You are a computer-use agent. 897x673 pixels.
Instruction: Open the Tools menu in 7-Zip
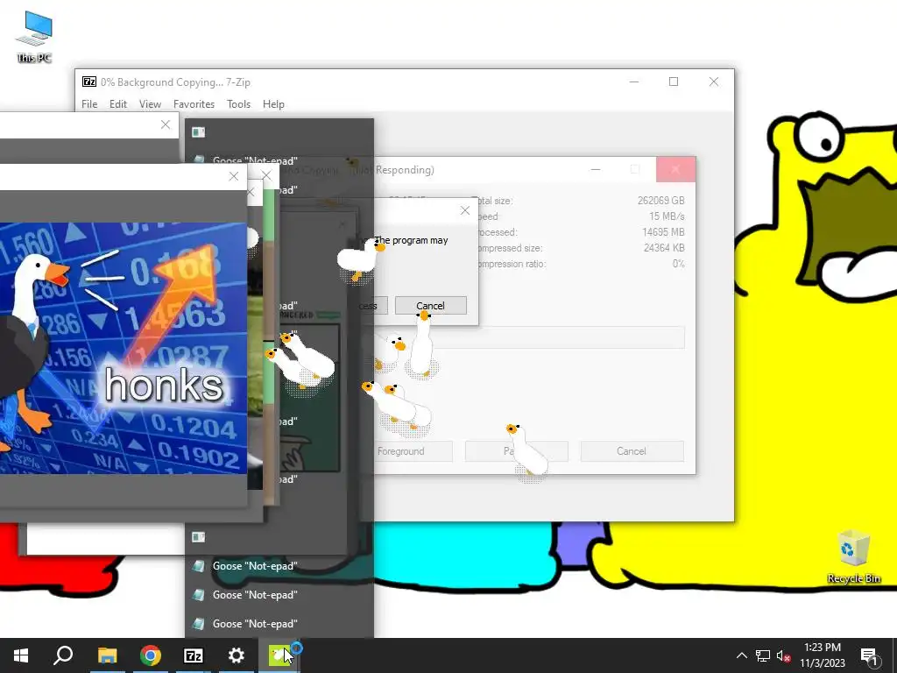tap(238, 104)
